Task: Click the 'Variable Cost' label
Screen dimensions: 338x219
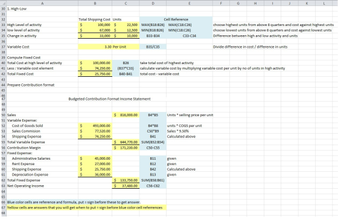Action: pyautogui.click(x=42, y=47)
